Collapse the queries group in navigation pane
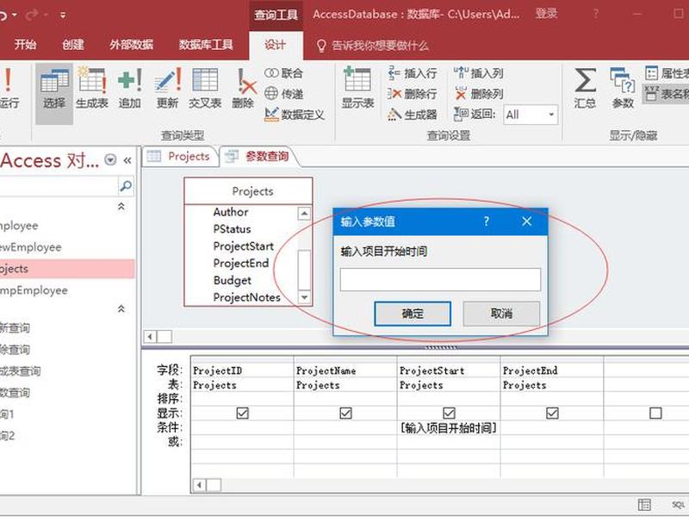 (x=121, y=309)
